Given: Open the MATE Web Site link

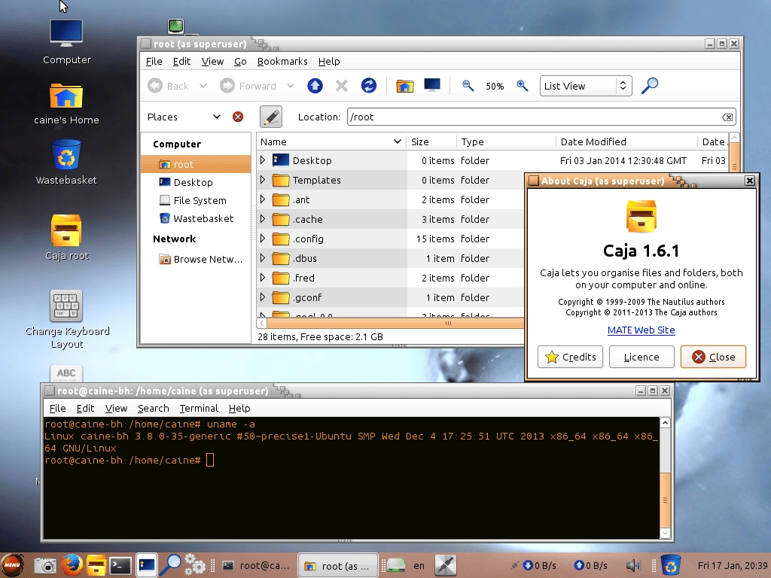Looking at the screenshot, I should pos(641,330).
